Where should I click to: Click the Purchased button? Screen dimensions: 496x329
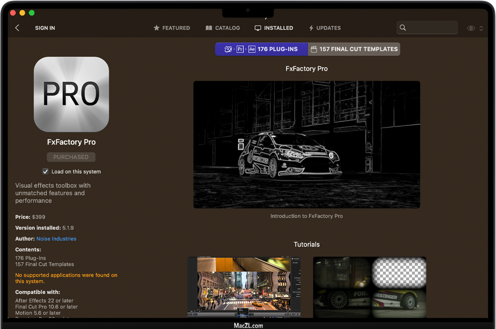pyautogui.click(x=71, y=157)
